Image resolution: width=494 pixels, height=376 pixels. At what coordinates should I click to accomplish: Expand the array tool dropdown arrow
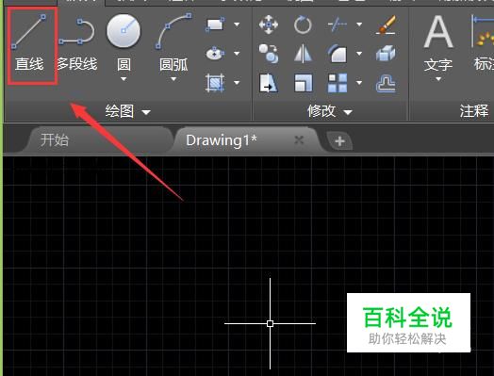click(x=359, y=83)
